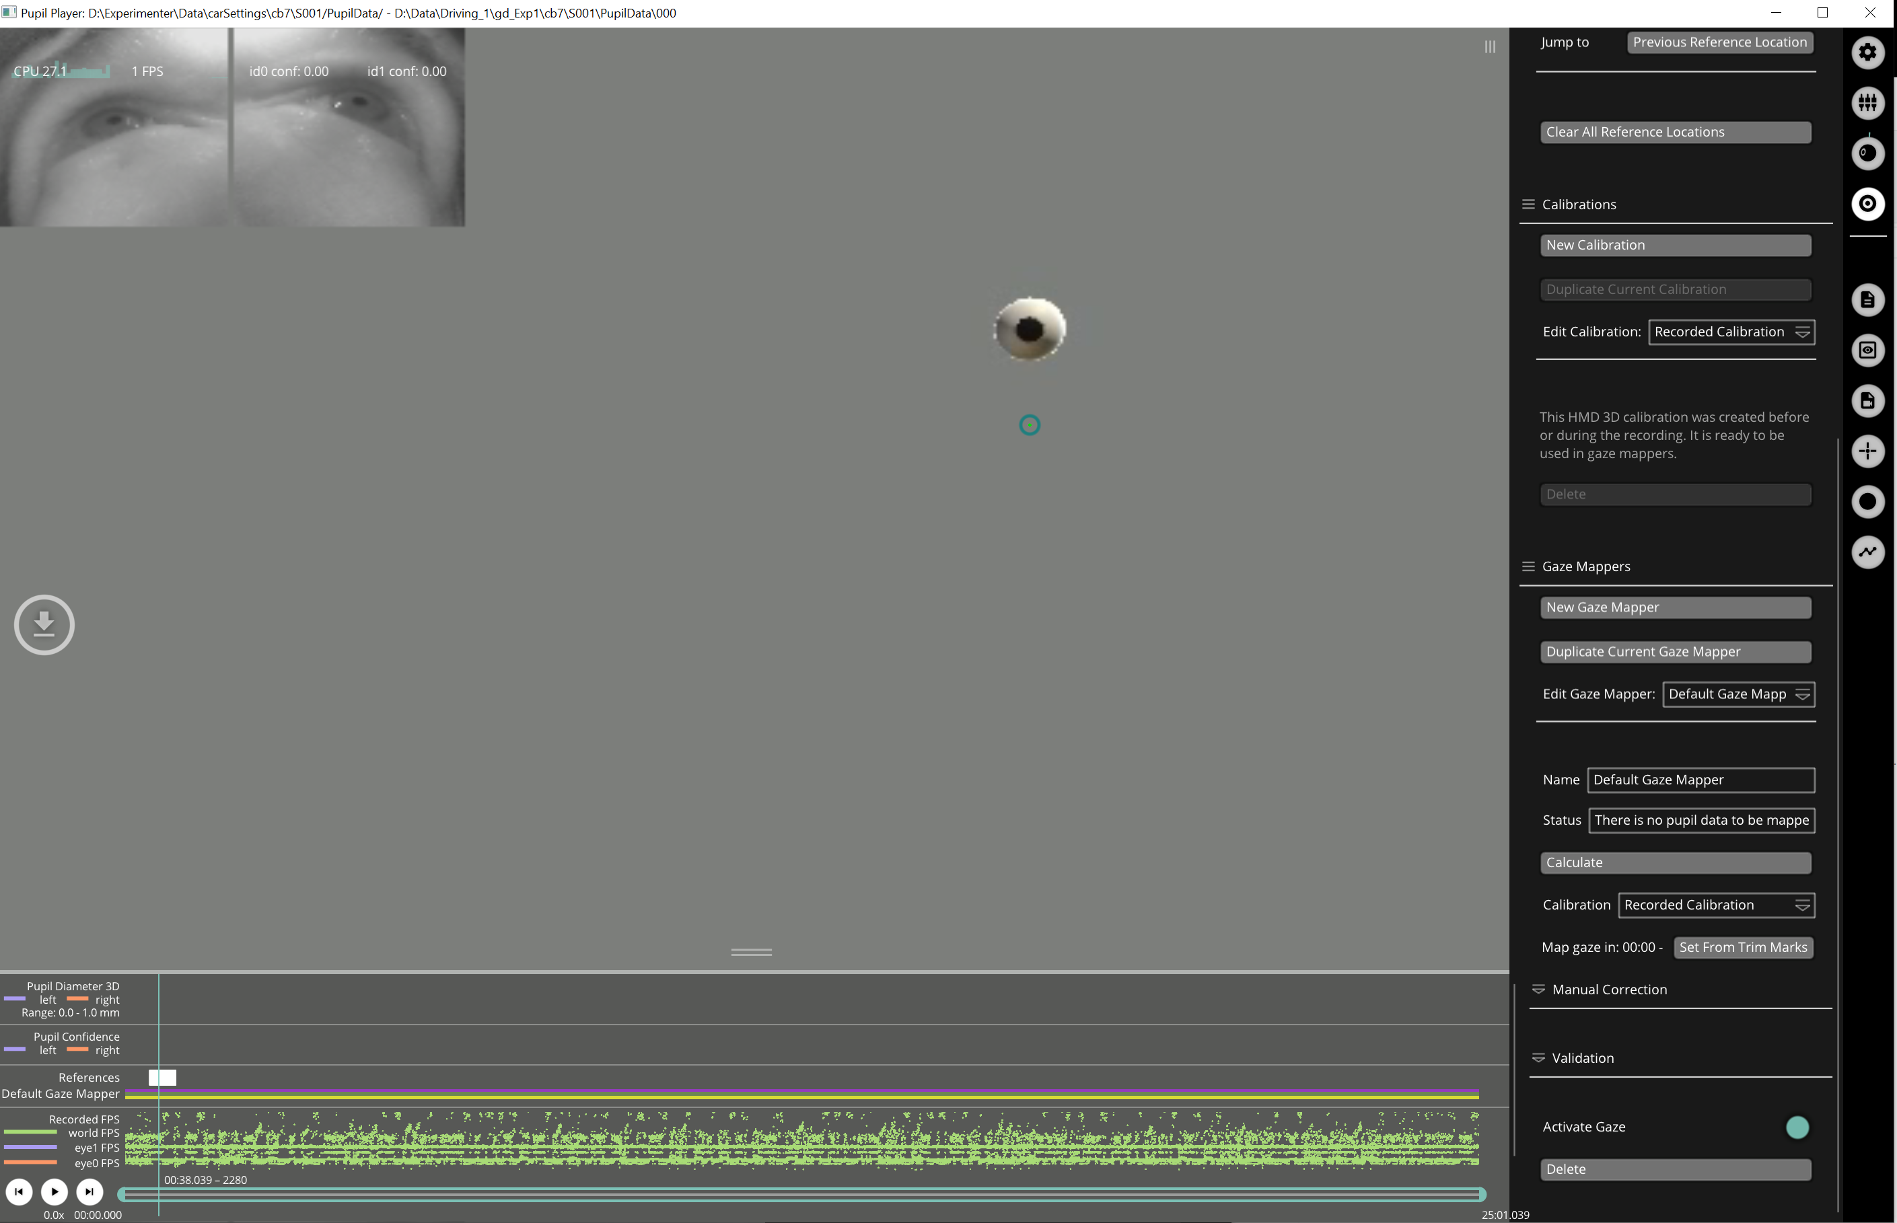
Task: Click the 'Pupil Confidence' timeline label
Action: pyautogui.click(x=76, y=1037)
